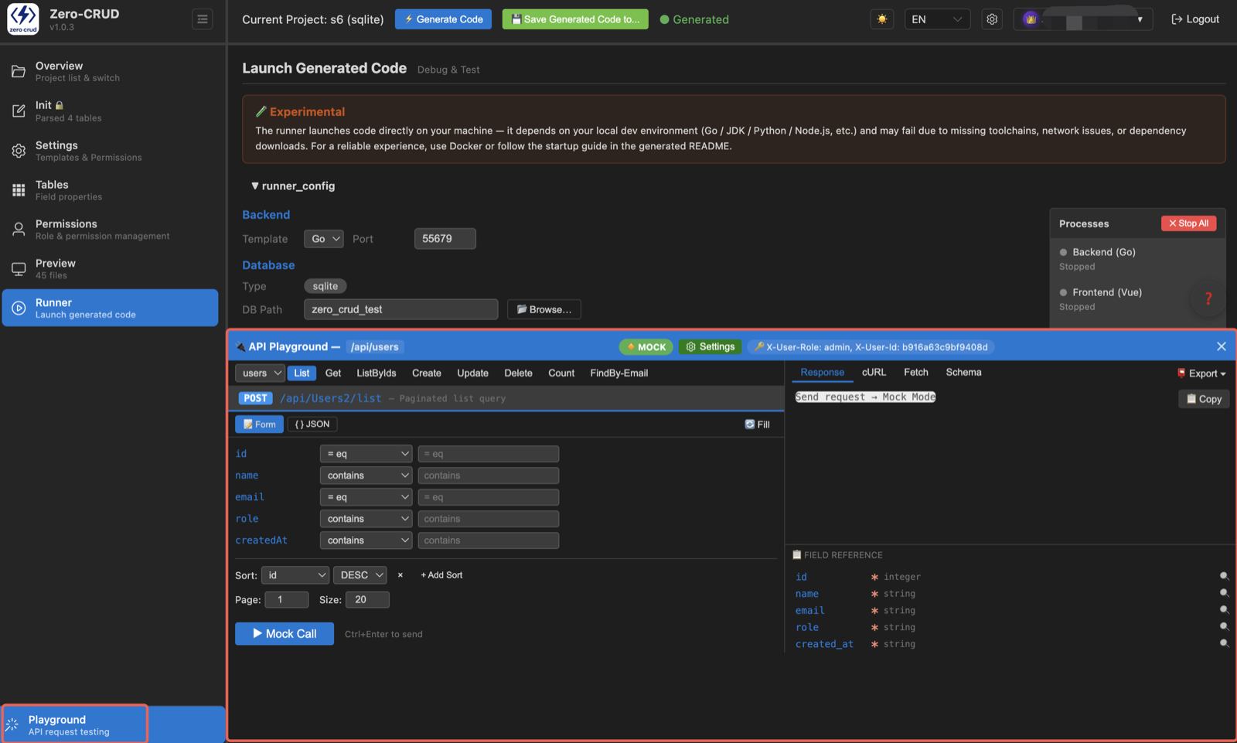Toggle light theme sun icon
This screenshot has width=1237, height=743.
pyautogui.click(x=882, y=19)
